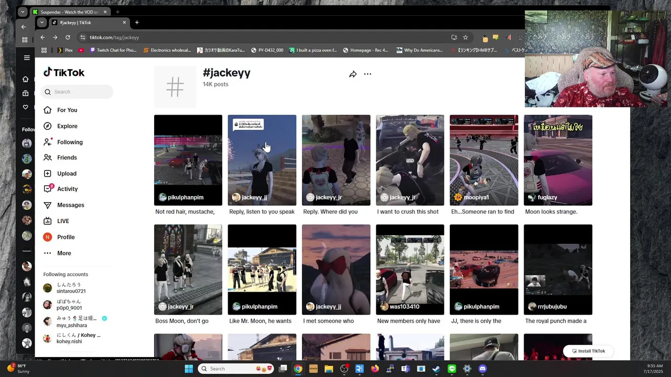Click the Upload plus icon
671x377 pixels.
pyautogui.click(x=48, y=173)
